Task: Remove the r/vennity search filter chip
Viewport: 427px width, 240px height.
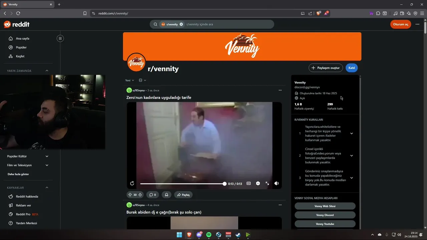Action: point(181,24)
